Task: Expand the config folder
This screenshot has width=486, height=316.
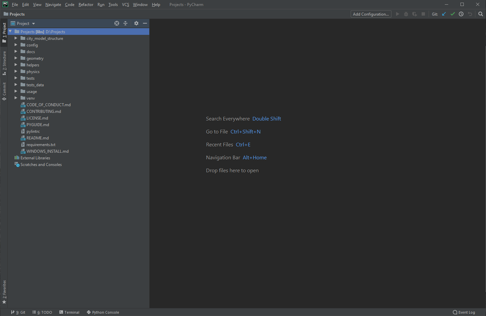Action: pyautogui.click(x=16, y=45)
